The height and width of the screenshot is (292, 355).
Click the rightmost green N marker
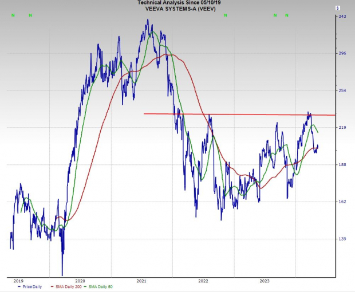(x=287, y=15)
